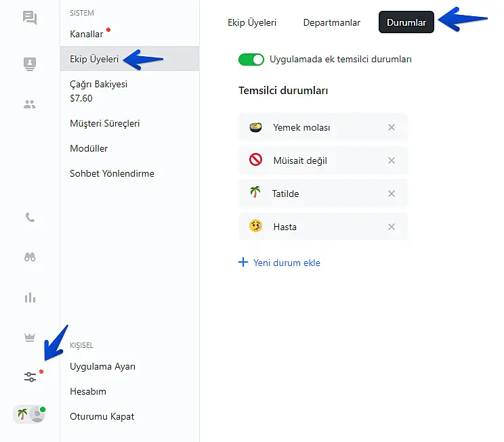
Task: Open the conversations chat icon
Action: click(30, 18)
